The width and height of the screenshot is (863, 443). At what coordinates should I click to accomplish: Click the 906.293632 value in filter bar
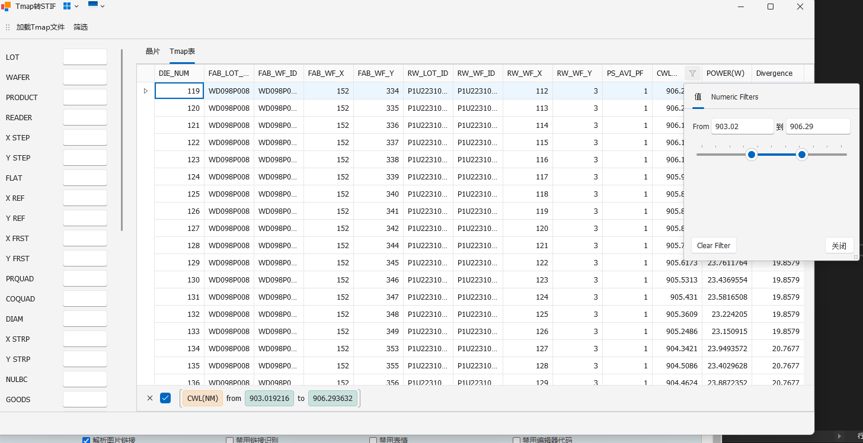click(333, 398)
